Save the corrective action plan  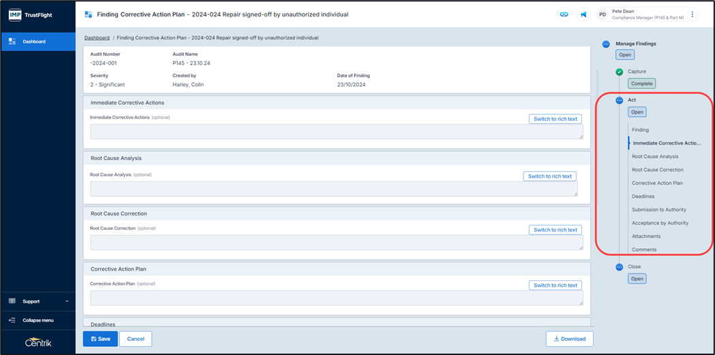click(100, 339)
